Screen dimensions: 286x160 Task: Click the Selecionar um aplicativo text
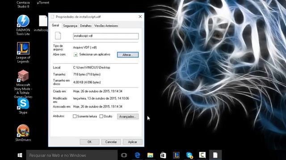95,54
